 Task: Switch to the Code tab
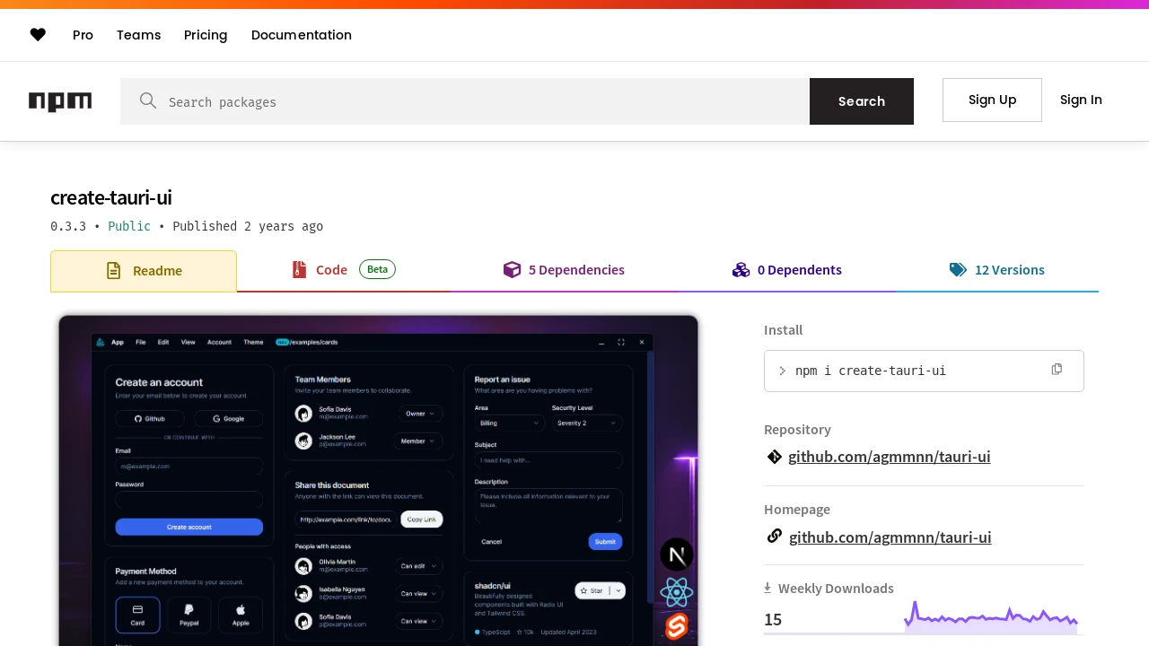coord(344,270)
